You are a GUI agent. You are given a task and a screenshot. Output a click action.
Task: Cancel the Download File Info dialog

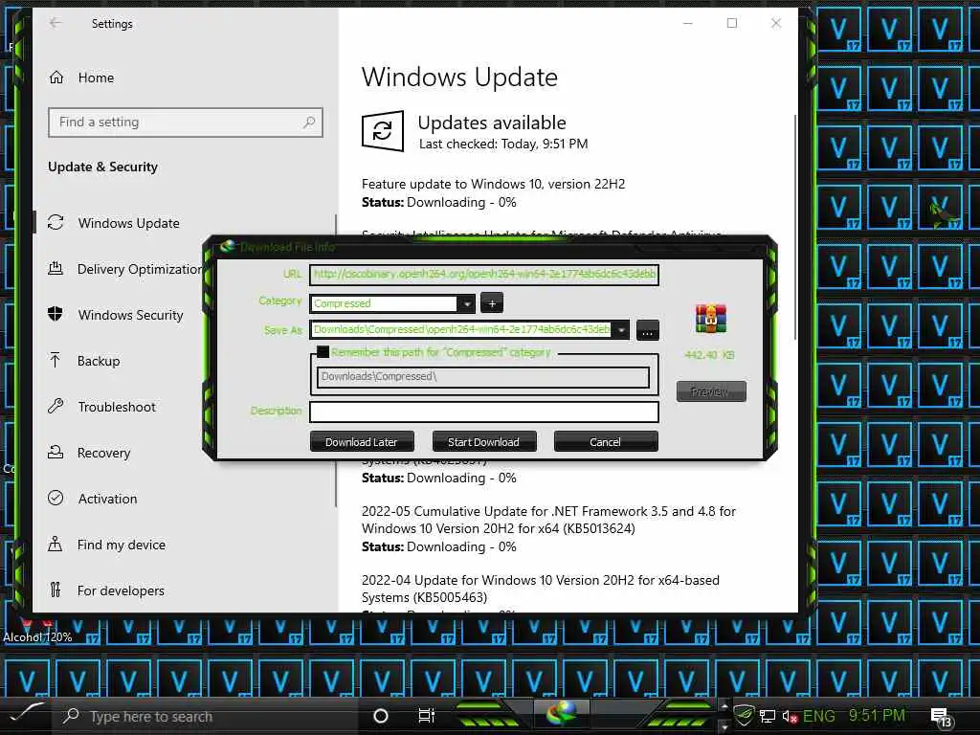coord(605,442)
